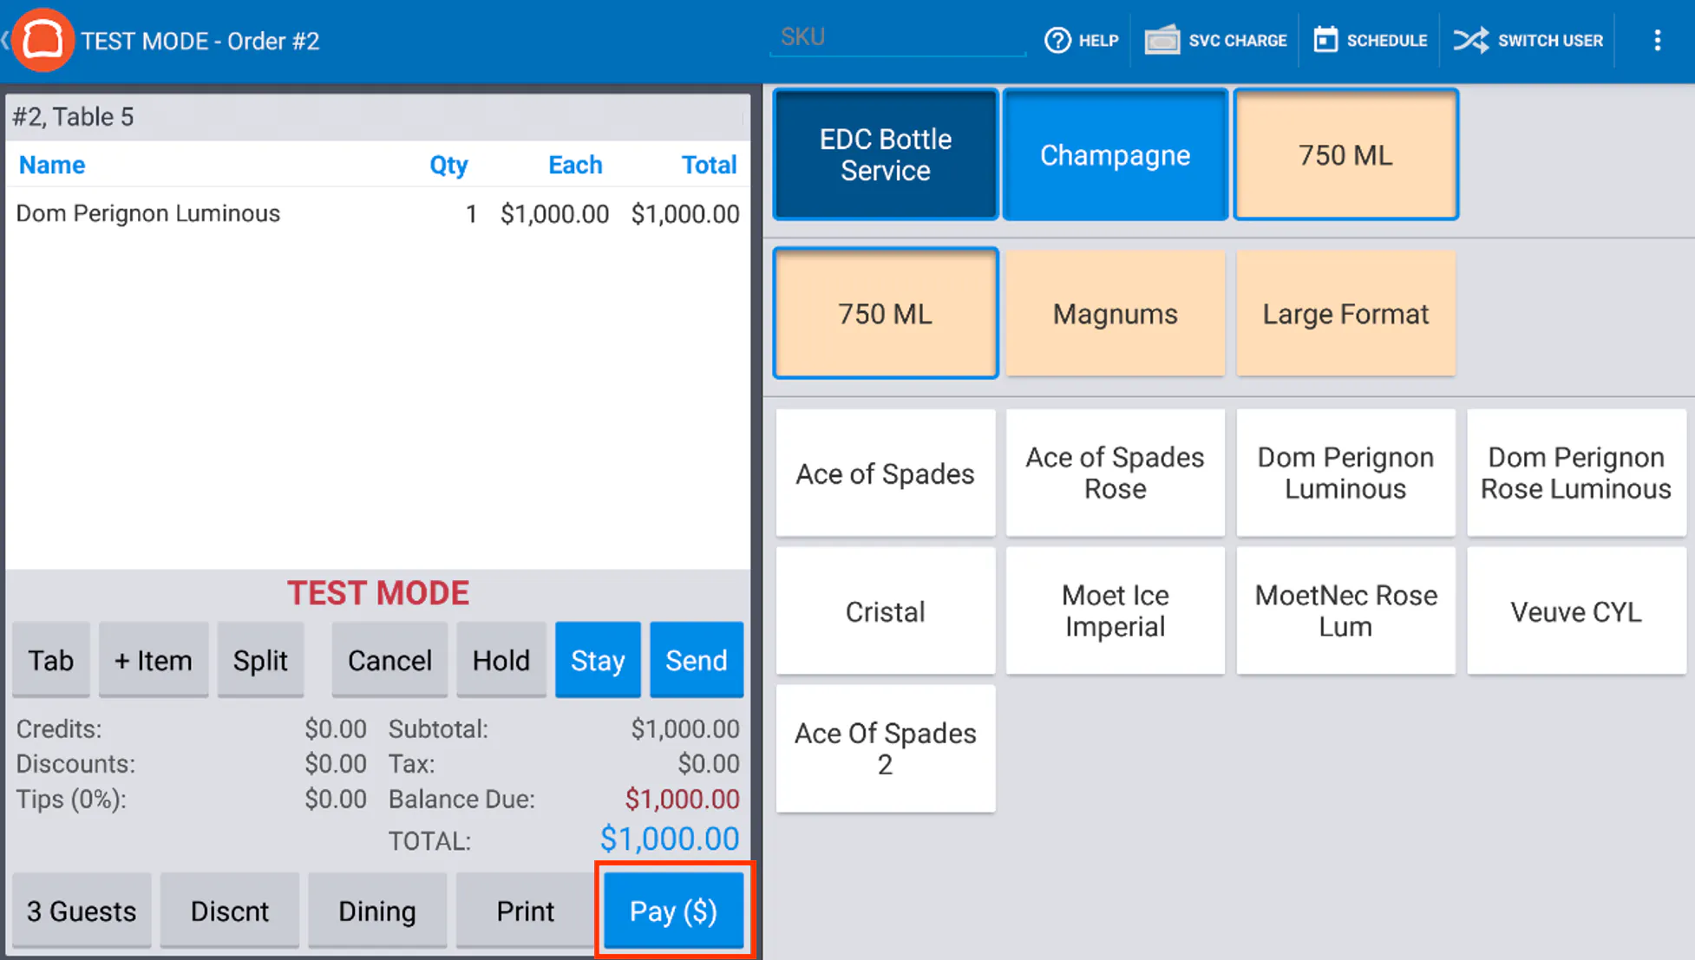Open the Schedule calendar icon
Viewport: 1695px width, 960px height.
point(1325,40)
